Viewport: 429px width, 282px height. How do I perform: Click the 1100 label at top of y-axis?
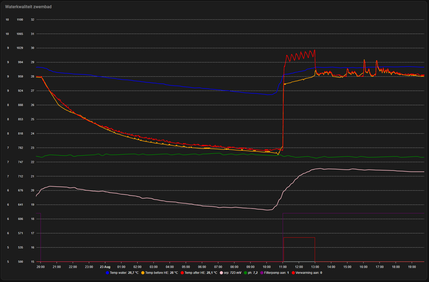[20, 20]
